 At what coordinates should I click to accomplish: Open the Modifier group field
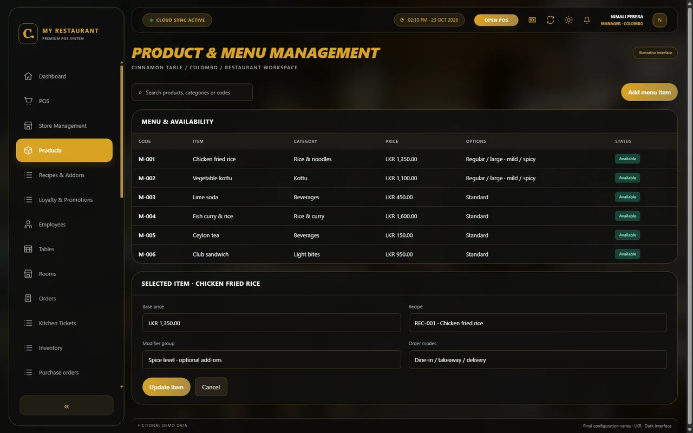click(271, 360)
